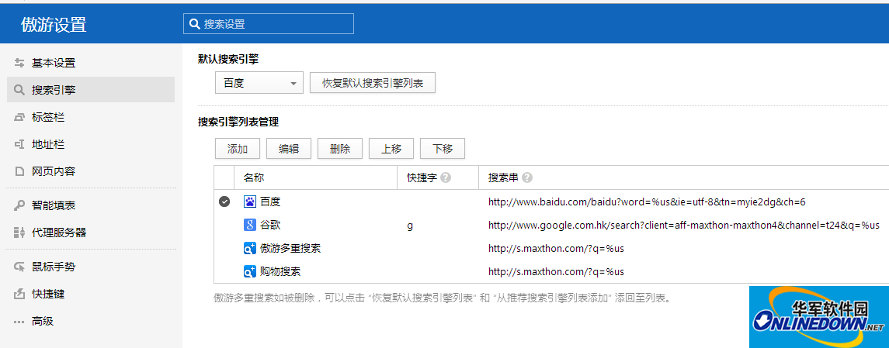This screenshot has height=348, width=889.
Task: Select the 百度 engine name
Action: pyautogui.click(x=270, y=202)
